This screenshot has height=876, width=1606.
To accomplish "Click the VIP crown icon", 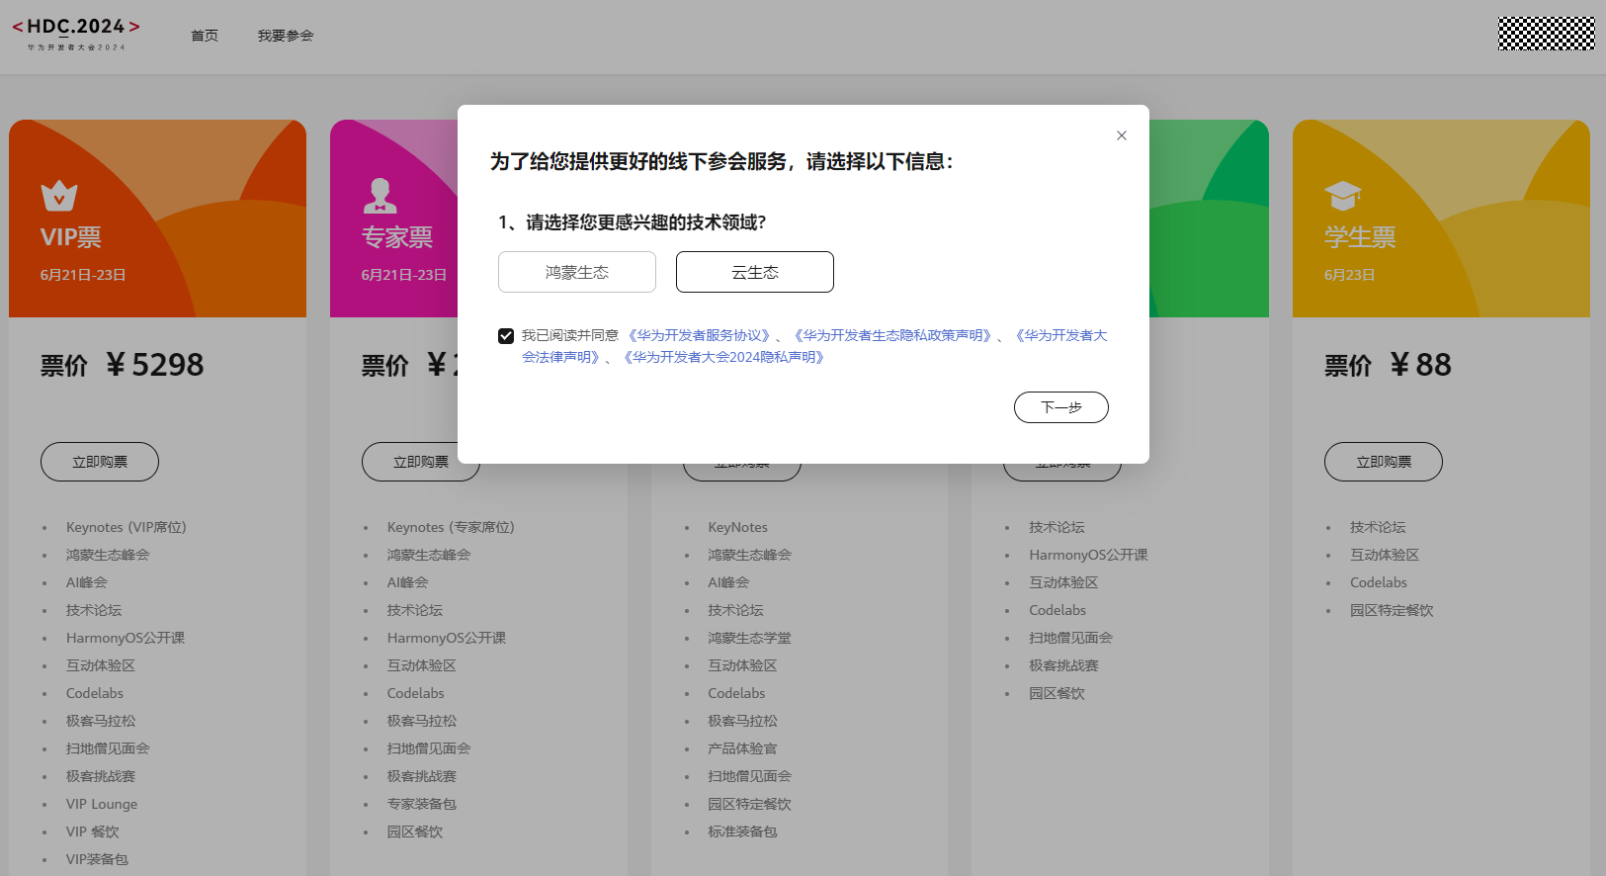I will tap(59, 196).
